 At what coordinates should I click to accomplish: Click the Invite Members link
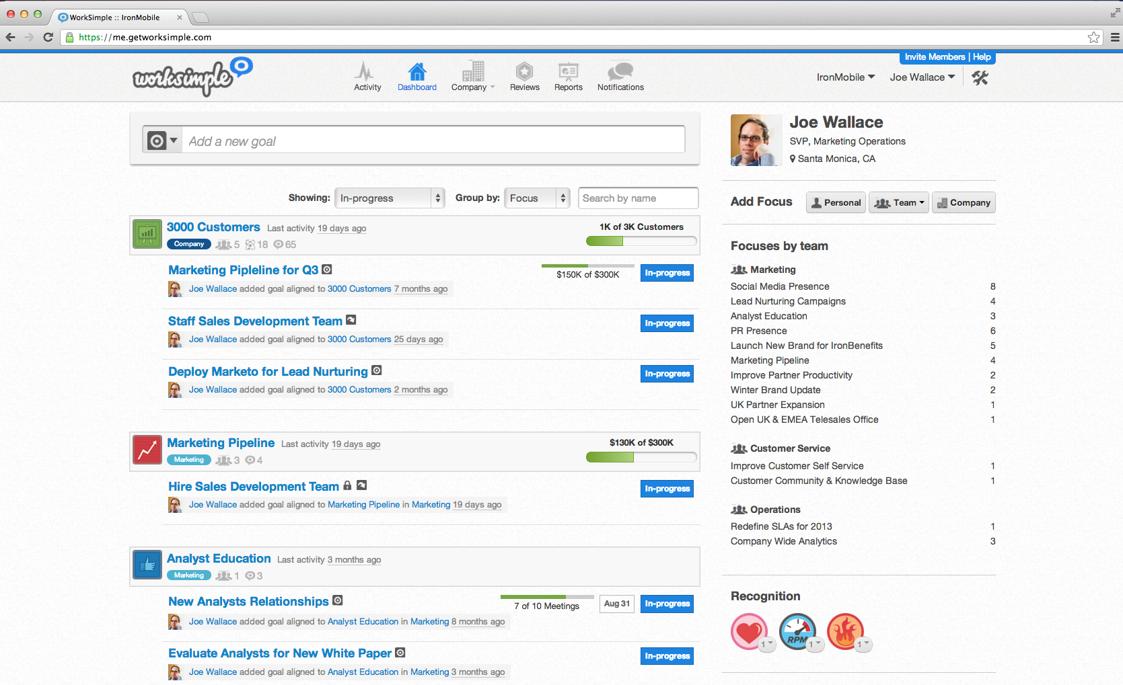934,57
